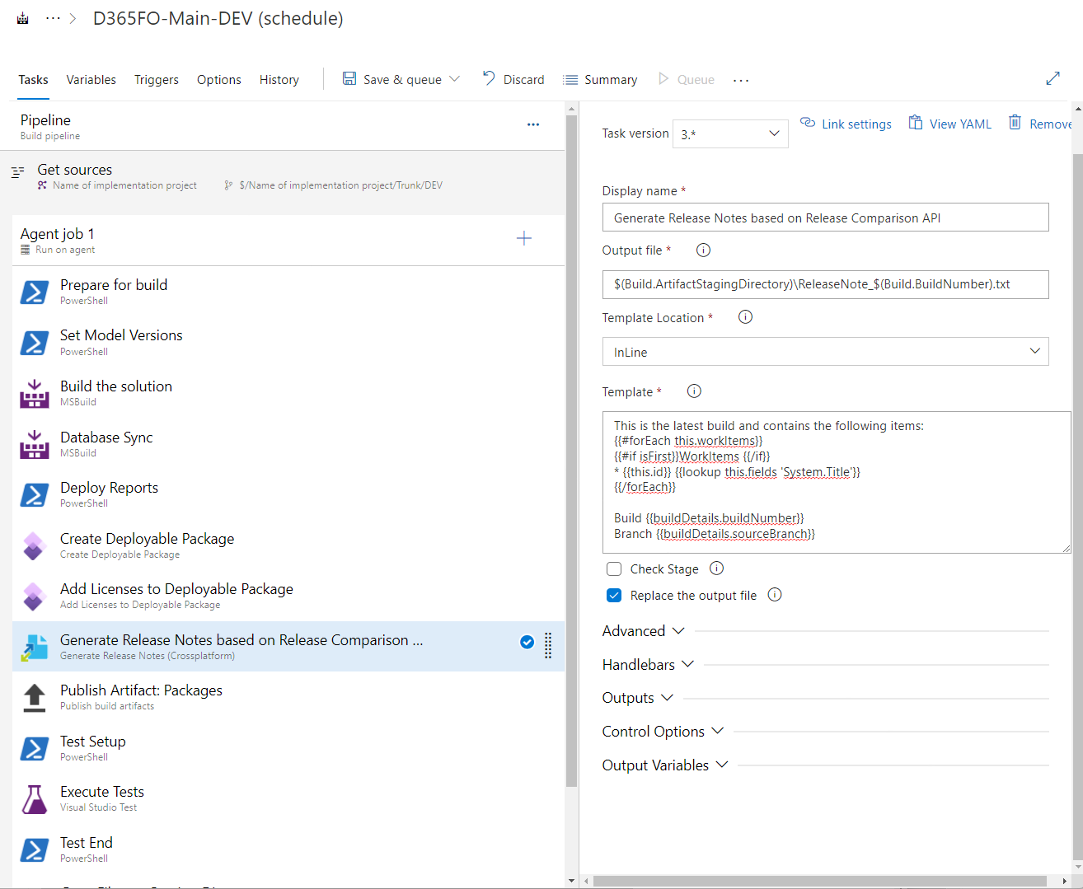Click the info icon beside Output file
Image resolution: width=1083 pixels, height=889 pixels.
[x=702, y=250]
